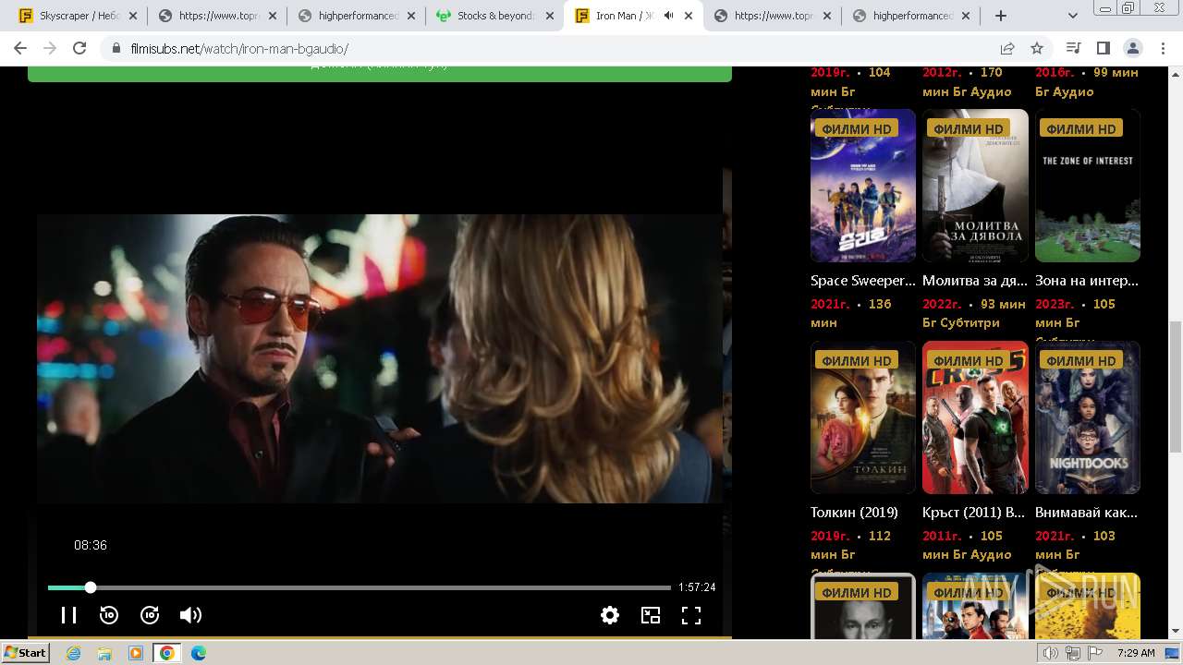Image resolution: width=1183 pixels, height=665 pixels.
Task: Open Windows Start menu
Action: [x=26, y=653]
